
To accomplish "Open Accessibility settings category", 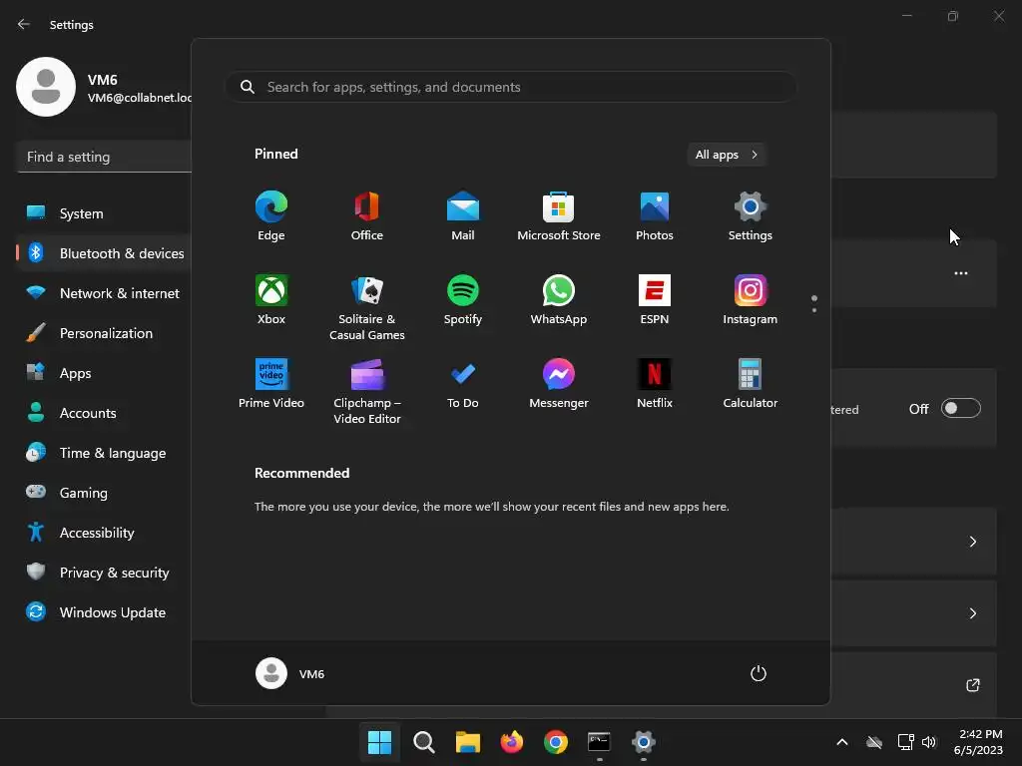I will point(104,533).
